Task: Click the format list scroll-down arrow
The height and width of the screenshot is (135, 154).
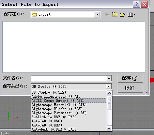Action: pyautogui.click(x=109, y=129)
